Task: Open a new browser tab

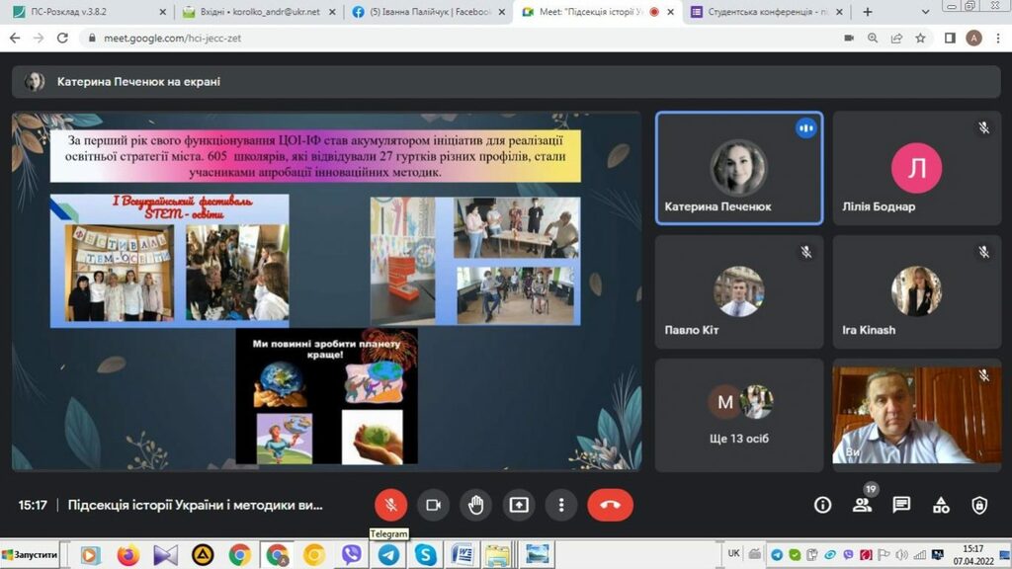Action: pos(868,12)
